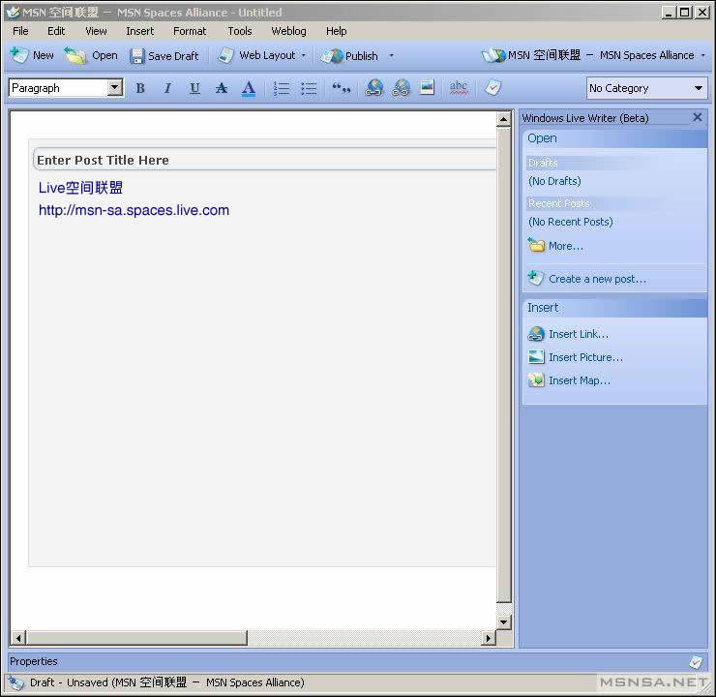Click the vertical scrollbar up arrow
This screenshot has width=716, height=697.
tap(503, 119)
